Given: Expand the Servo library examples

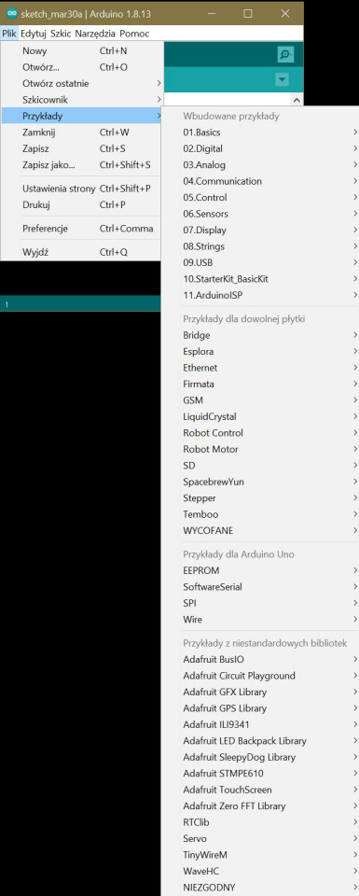Looking at the screenshot, I should [260, 839].
